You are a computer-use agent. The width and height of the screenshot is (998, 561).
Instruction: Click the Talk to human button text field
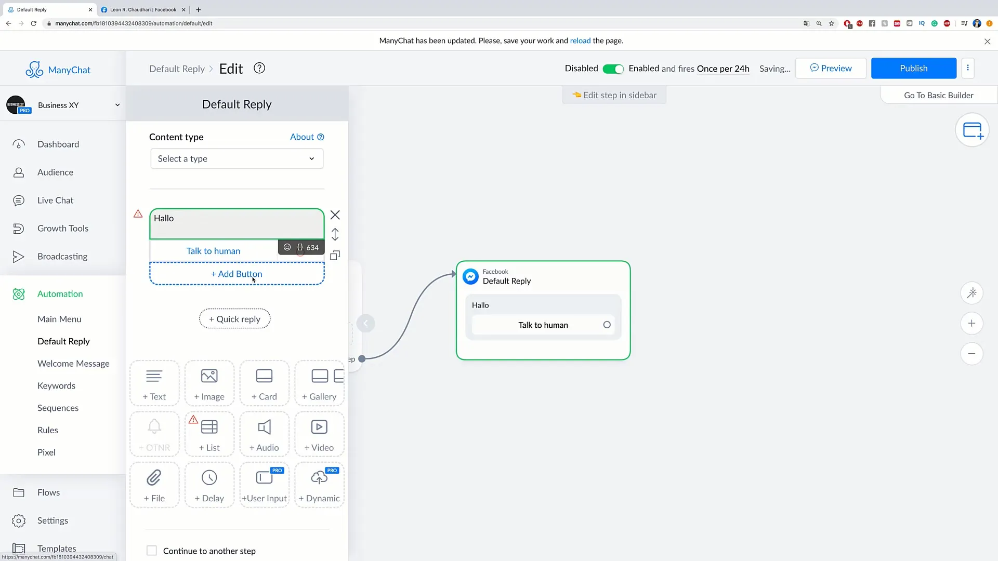tap(213, 251)
